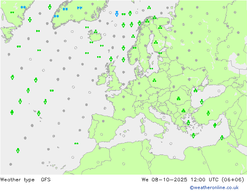Select the blue snow symbol over Baffin Island
Viewport: 247px width, 191px height.
pos(23,7)
